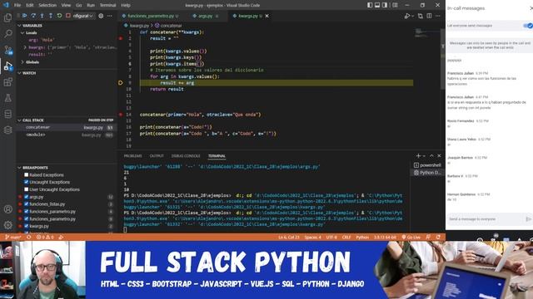Switch to the DEBUG CONSOLE panel tab
This screenshot has height=299, width=533.
click(186, 156)
